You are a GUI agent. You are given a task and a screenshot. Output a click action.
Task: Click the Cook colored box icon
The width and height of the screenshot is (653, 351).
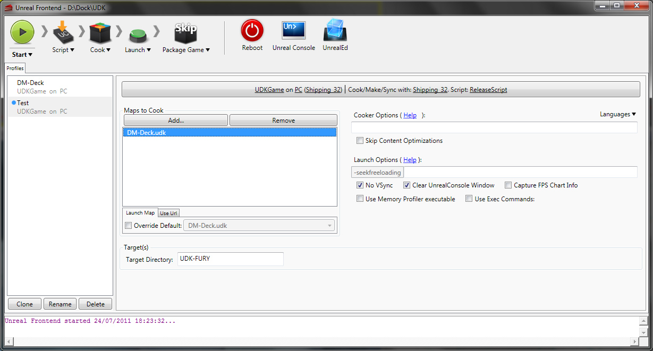[x=100, y=32]
